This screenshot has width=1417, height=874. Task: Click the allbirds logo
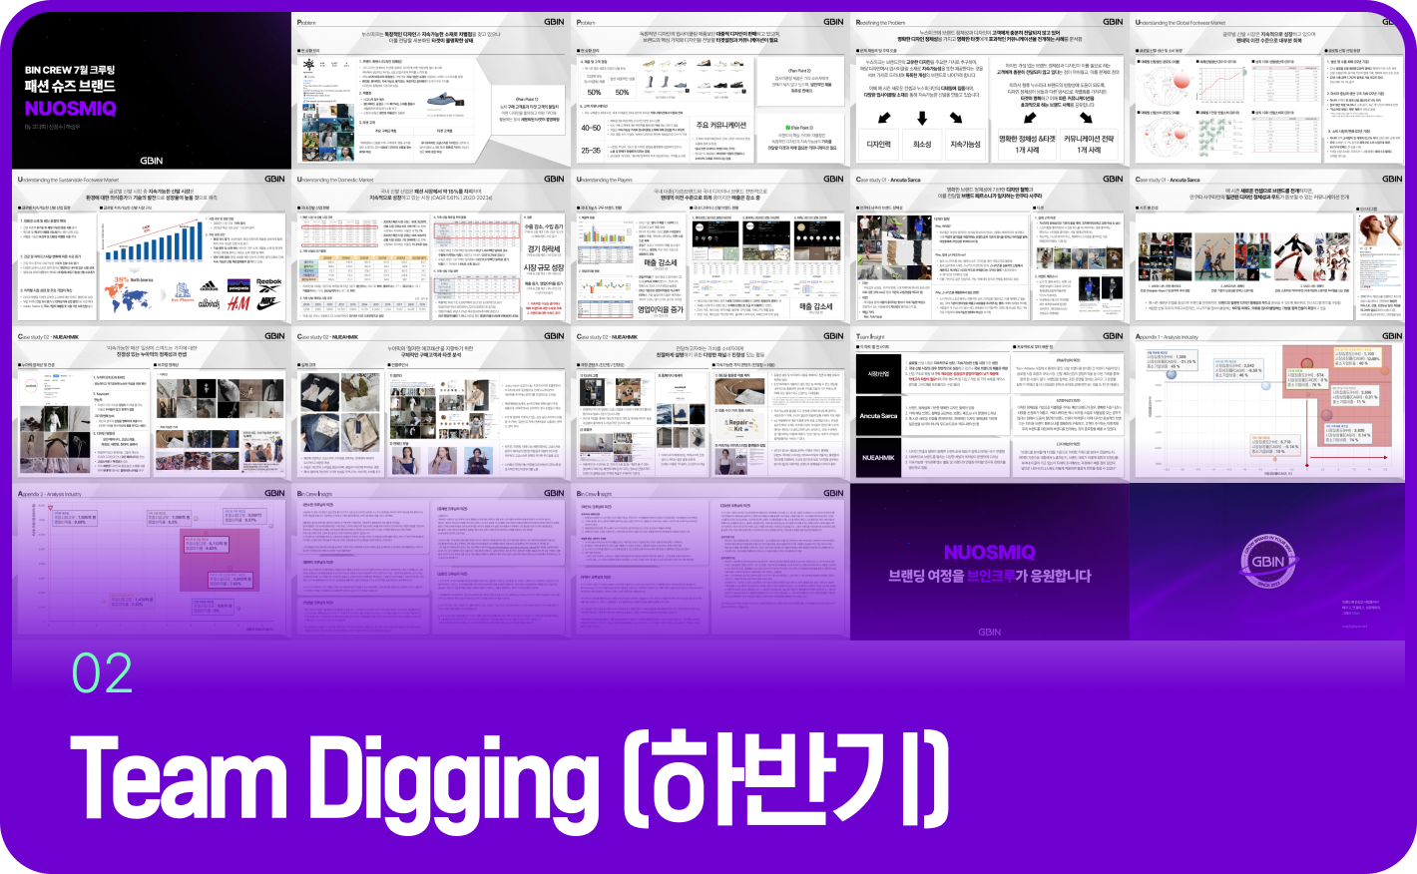click(x=209, y=303)
